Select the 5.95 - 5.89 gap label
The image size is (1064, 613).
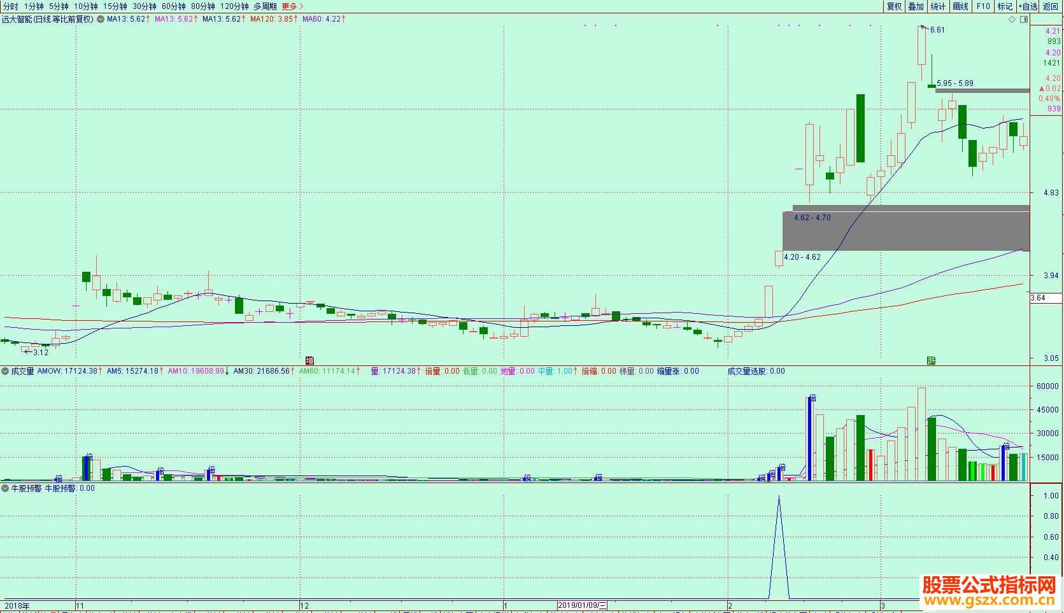coord(955,83)
